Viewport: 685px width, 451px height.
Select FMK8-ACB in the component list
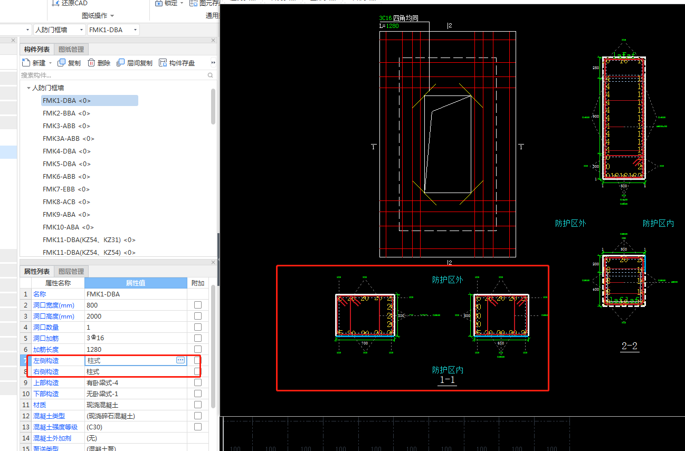(x=66, y=202)
